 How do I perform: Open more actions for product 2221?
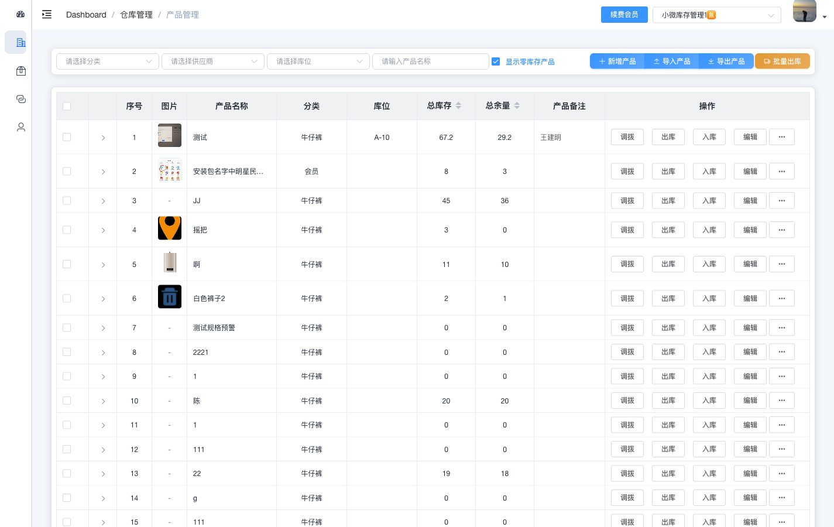click(782, 352)
